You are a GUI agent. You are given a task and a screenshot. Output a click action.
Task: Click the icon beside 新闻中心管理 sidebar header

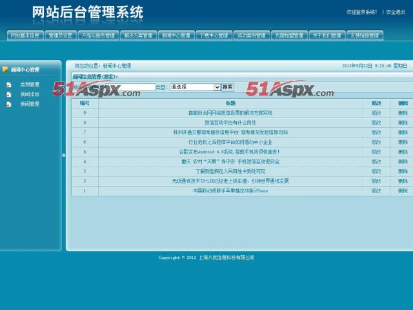pyautogui.click(x=5, y=70)
